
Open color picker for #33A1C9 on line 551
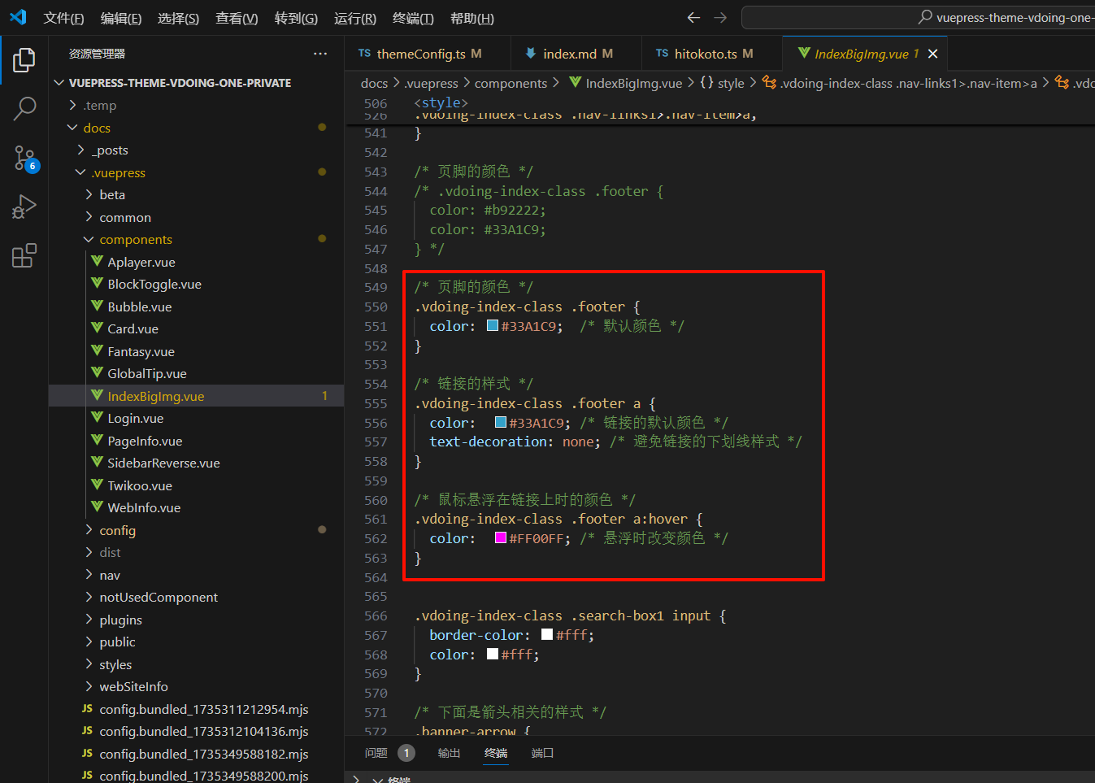pos(493,325)
